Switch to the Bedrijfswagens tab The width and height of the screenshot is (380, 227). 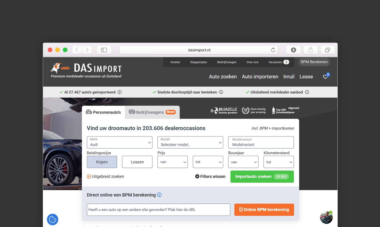point(152,112)
